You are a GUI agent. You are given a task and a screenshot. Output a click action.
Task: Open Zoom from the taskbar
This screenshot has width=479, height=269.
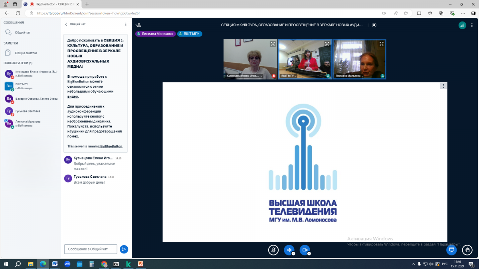pyautogui.click(x=67, y=264)
